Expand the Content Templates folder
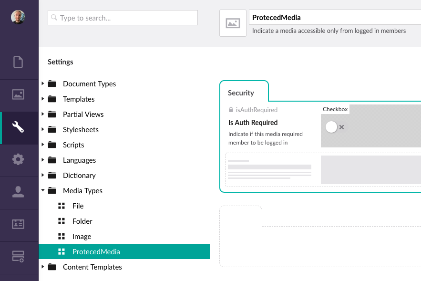This screenshot has height=281, width=421. tap(43, 267)
